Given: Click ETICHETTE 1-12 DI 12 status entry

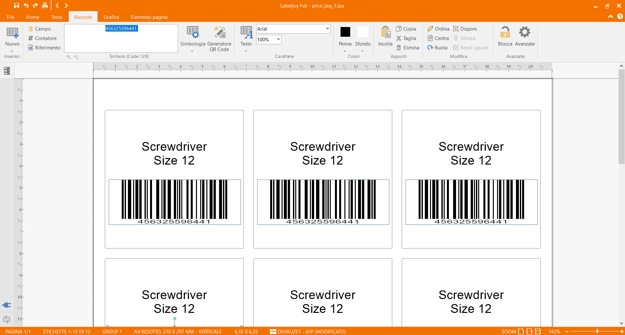Looking at the screenshot, I should 67,331.
